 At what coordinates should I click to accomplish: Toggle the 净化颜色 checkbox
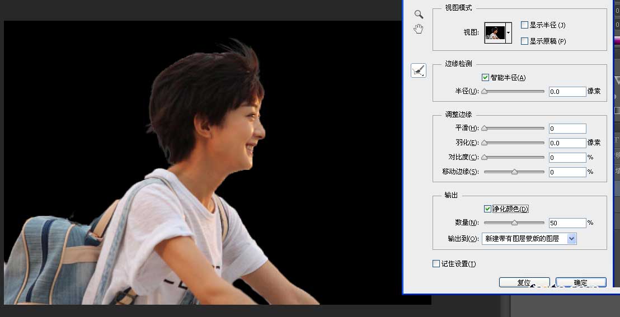[487, 209]
